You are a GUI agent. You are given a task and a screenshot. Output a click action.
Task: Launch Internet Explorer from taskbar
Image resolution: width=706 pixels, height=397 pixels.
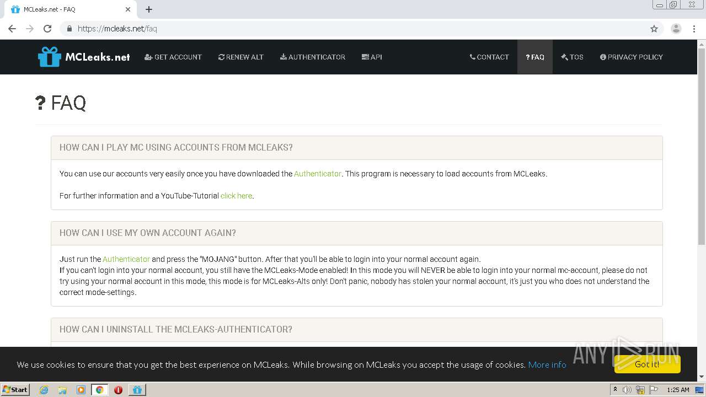tap(44, 390)
